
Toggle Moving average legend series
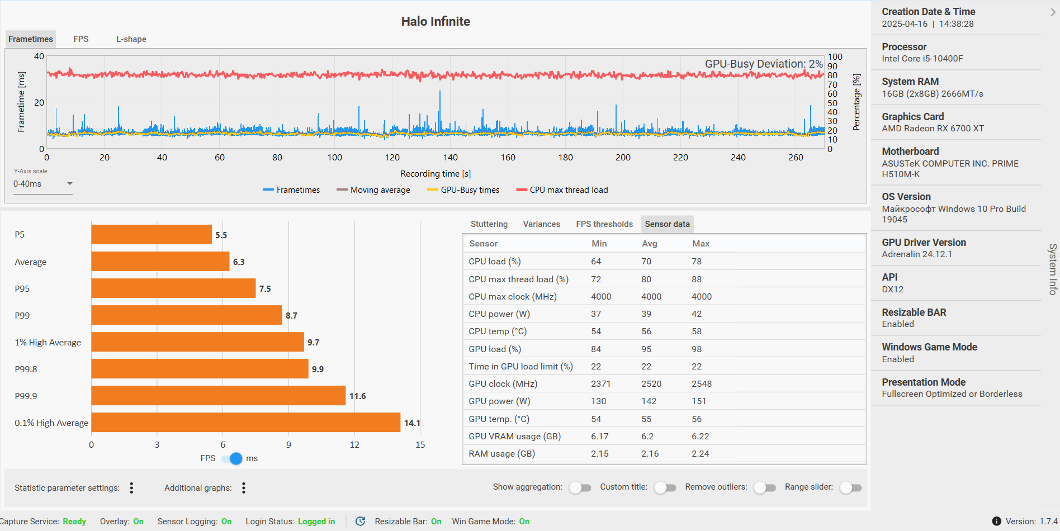[373, 190]
